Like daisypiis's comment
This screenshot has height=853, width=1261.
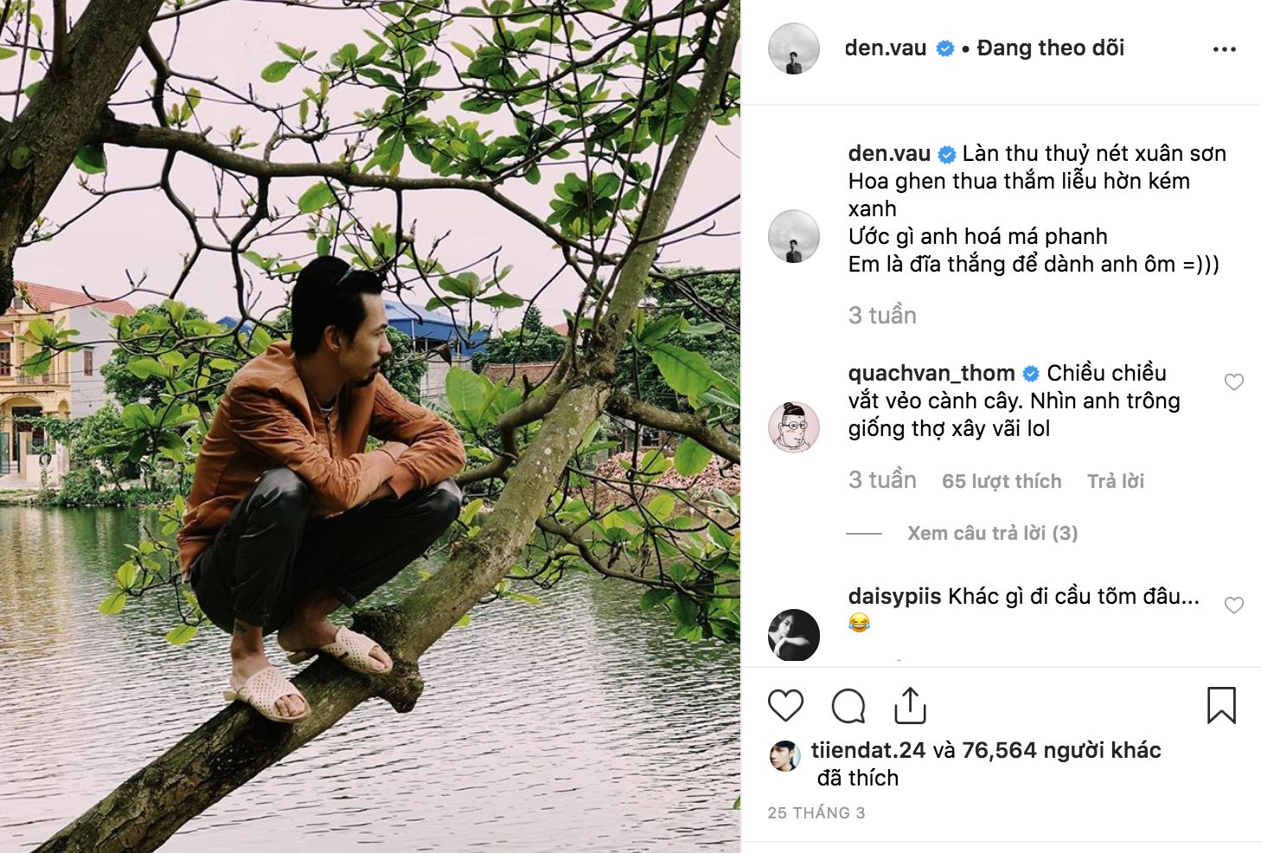(1233, 606)
